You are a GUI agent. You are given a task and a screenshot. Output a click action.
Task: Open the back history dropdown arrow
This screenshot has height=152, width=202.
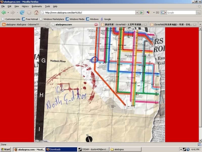[8, 12]
